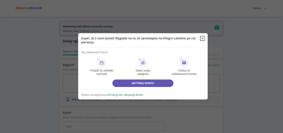Click the Allegro Lokalnie logo
The height and width of the screenshot is (133, 283).
pos(29,8)
